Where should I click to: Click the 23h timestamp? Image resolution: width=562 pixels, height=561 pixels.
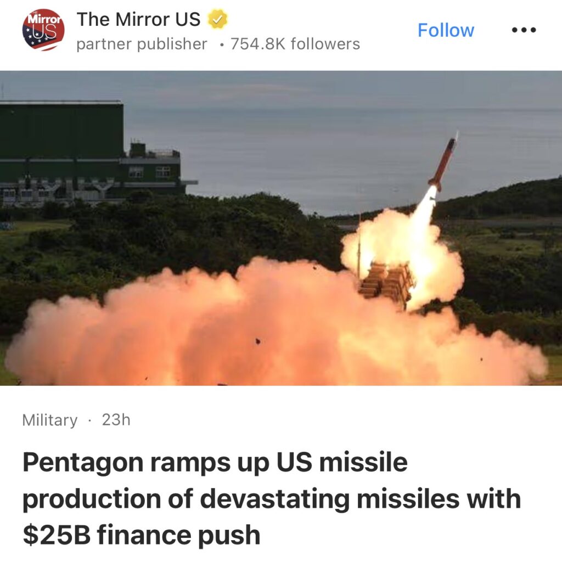tap(116, 420)
